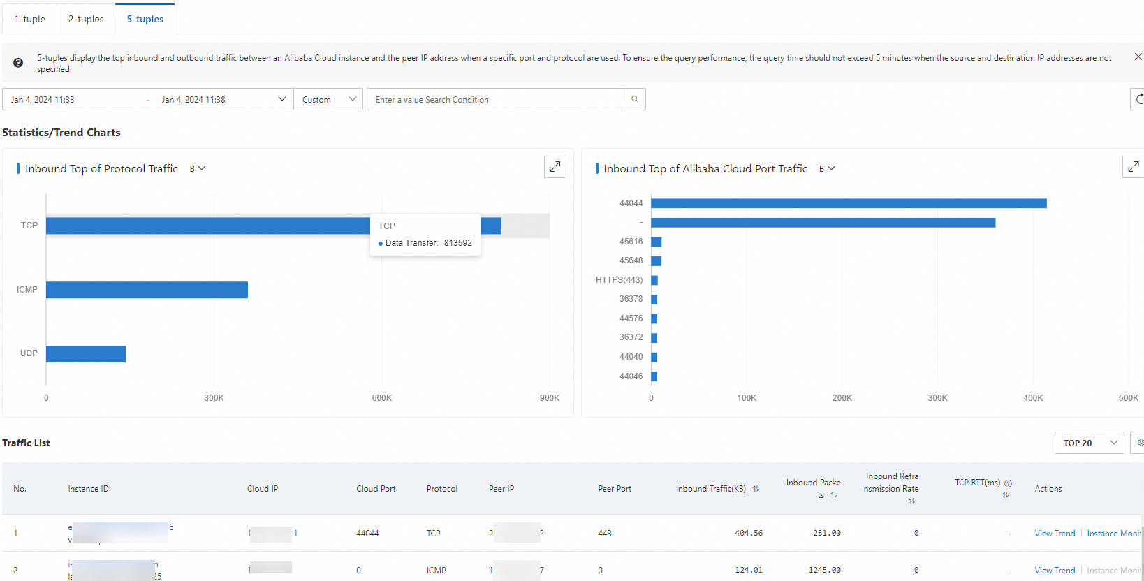Close the 5-tuples info banner

click(1138, 57)
